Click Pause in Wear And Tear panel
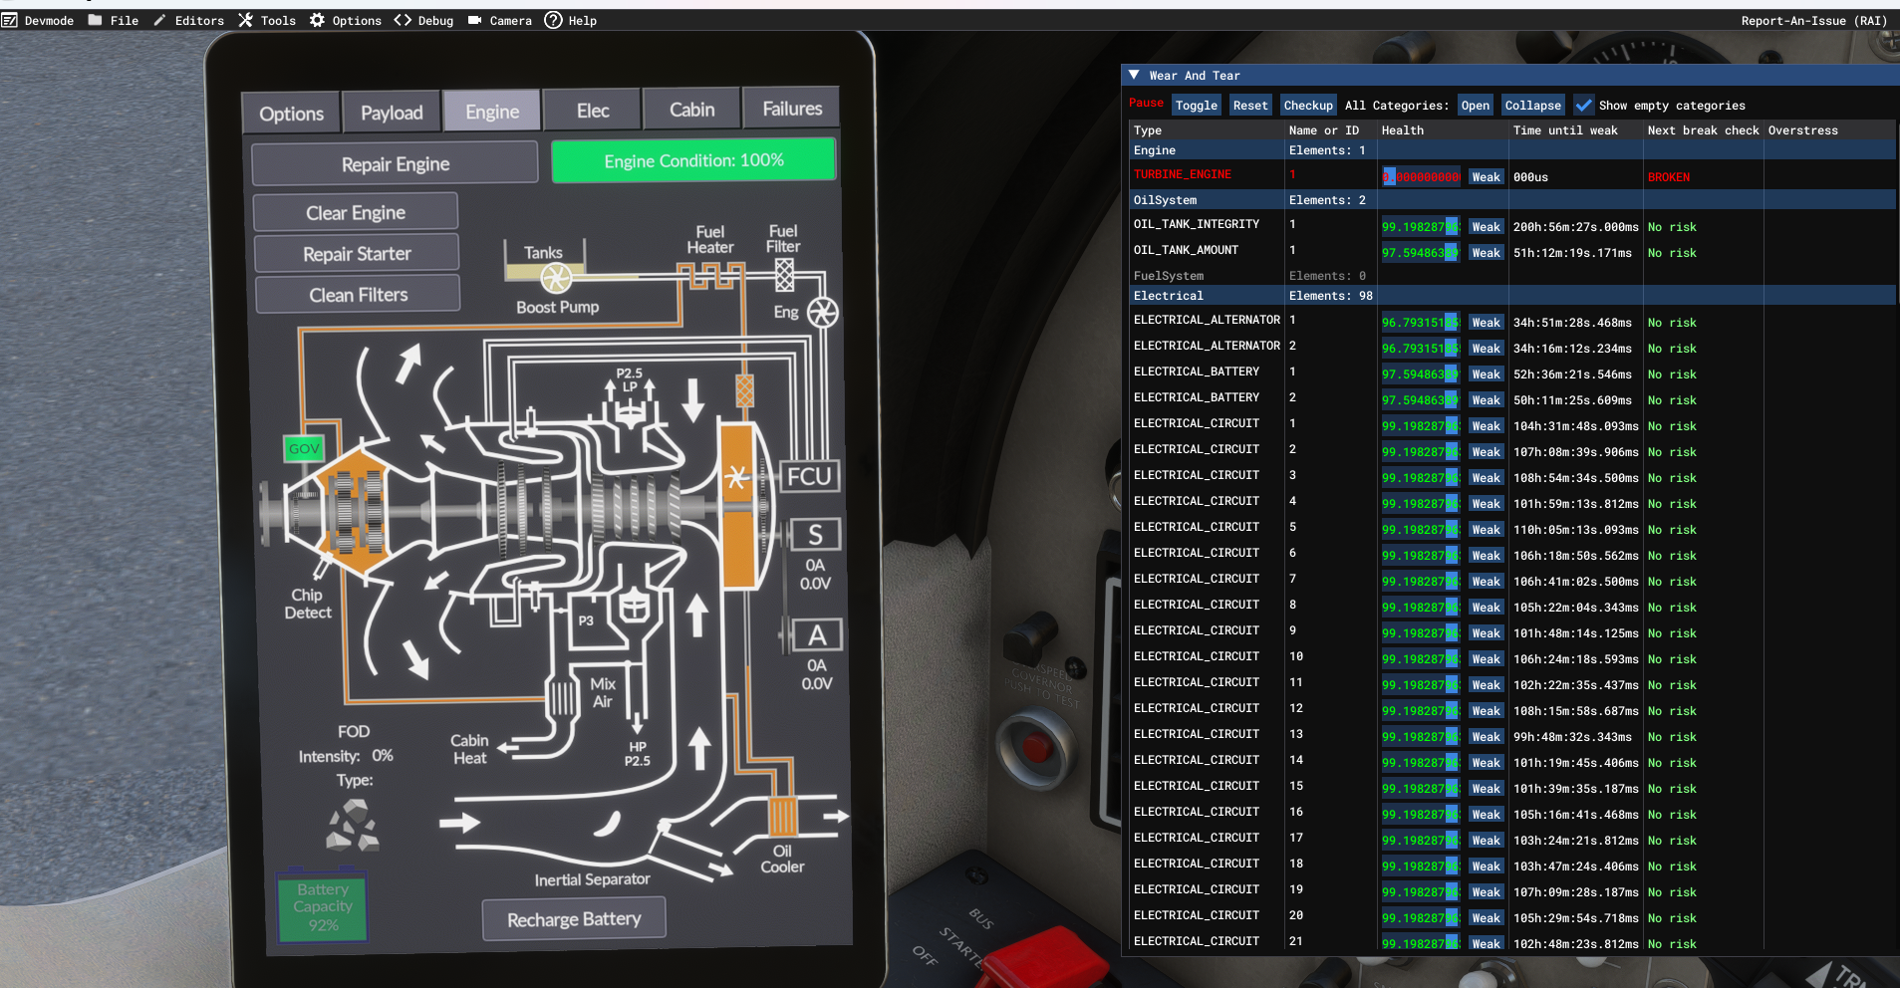Screen dimensions: 1900x988 tap(1146, 104)
